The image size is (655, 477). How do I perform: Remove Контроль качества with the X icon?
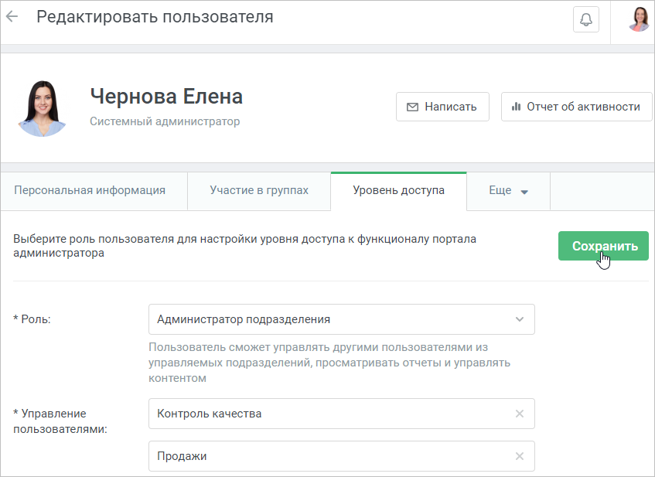tap(519, 414)
